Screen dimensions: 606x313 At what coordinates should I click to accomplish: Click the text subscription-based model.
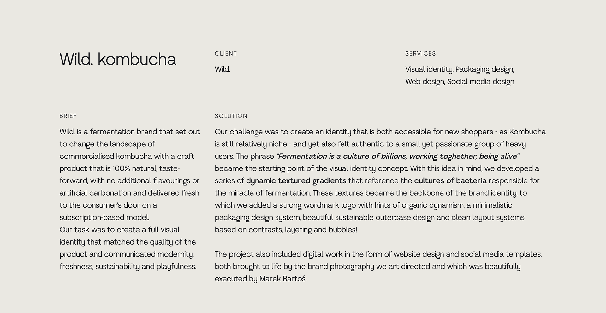pos(104,218)
